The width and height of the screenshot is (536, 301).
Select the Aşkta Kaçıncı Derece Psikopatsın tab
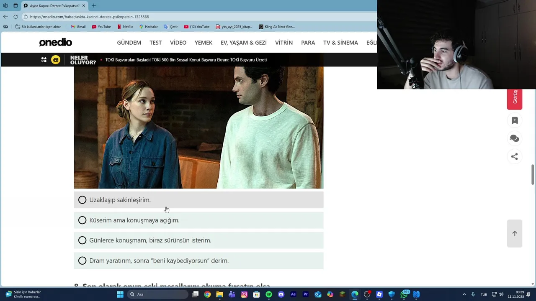click(54, 6)
